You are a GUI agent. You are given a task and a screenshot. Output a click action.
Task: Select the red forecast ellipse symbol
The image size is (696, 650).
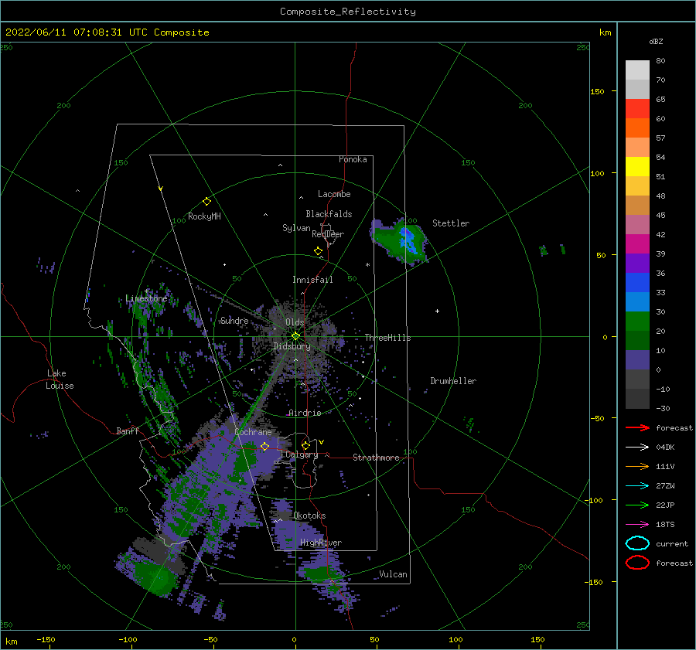click(x=637, y=563)
